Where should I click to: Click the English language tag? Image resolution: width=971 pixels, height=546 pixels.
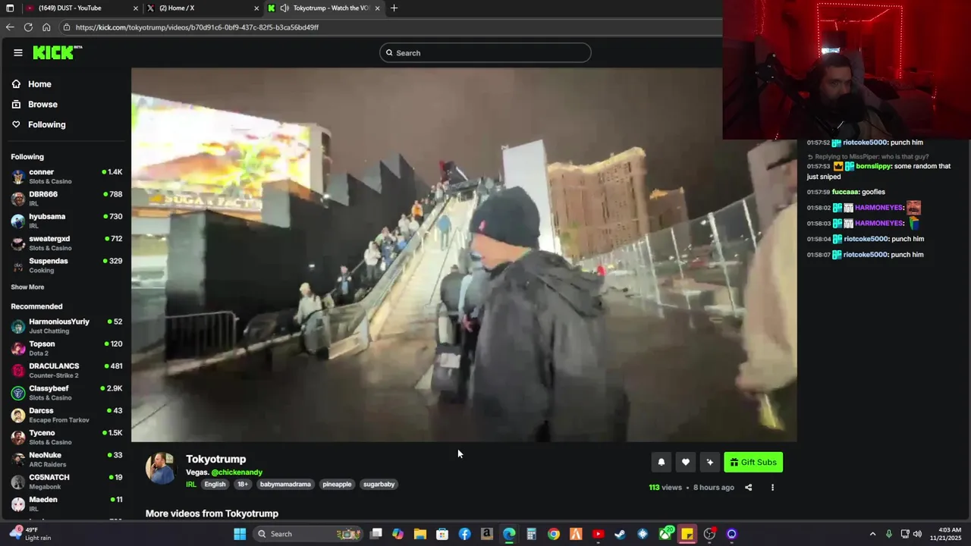215,485
